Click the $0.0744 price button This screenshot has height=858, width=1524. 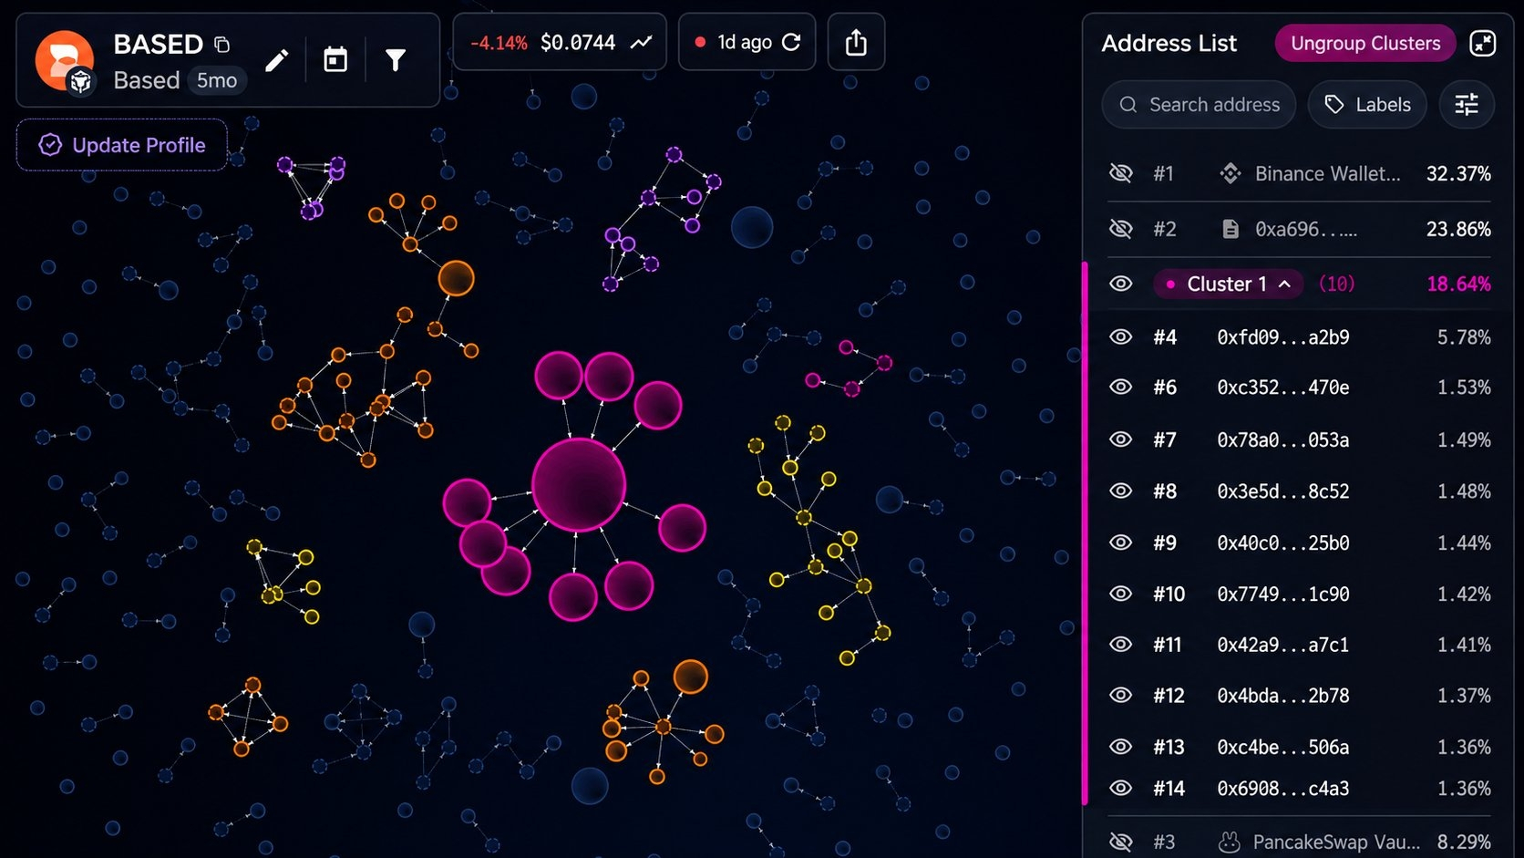point(578,42)
